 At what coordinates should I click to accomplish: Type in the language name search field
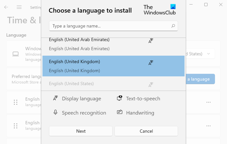(110, 26)
